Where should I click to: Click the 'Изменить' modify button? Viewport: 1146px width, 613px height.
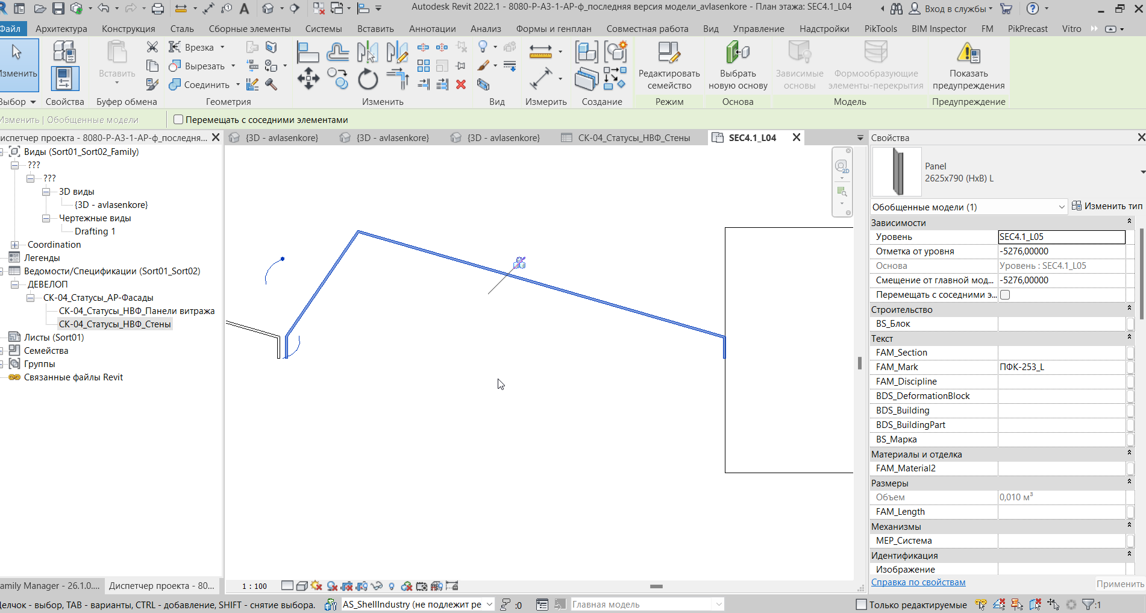point(19,66)
